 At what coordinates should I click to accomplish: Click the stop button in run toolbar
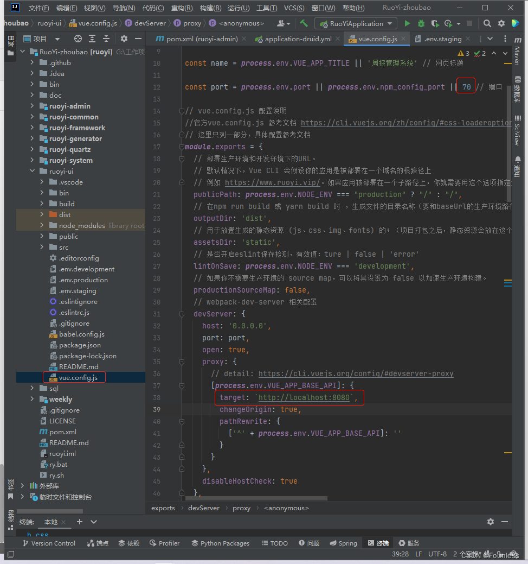469,23
